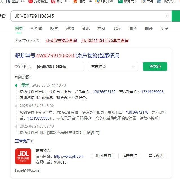Viewport: 180px width, 179px height.
Task: Click the 查看更多 link
Action: click(24, 141)
